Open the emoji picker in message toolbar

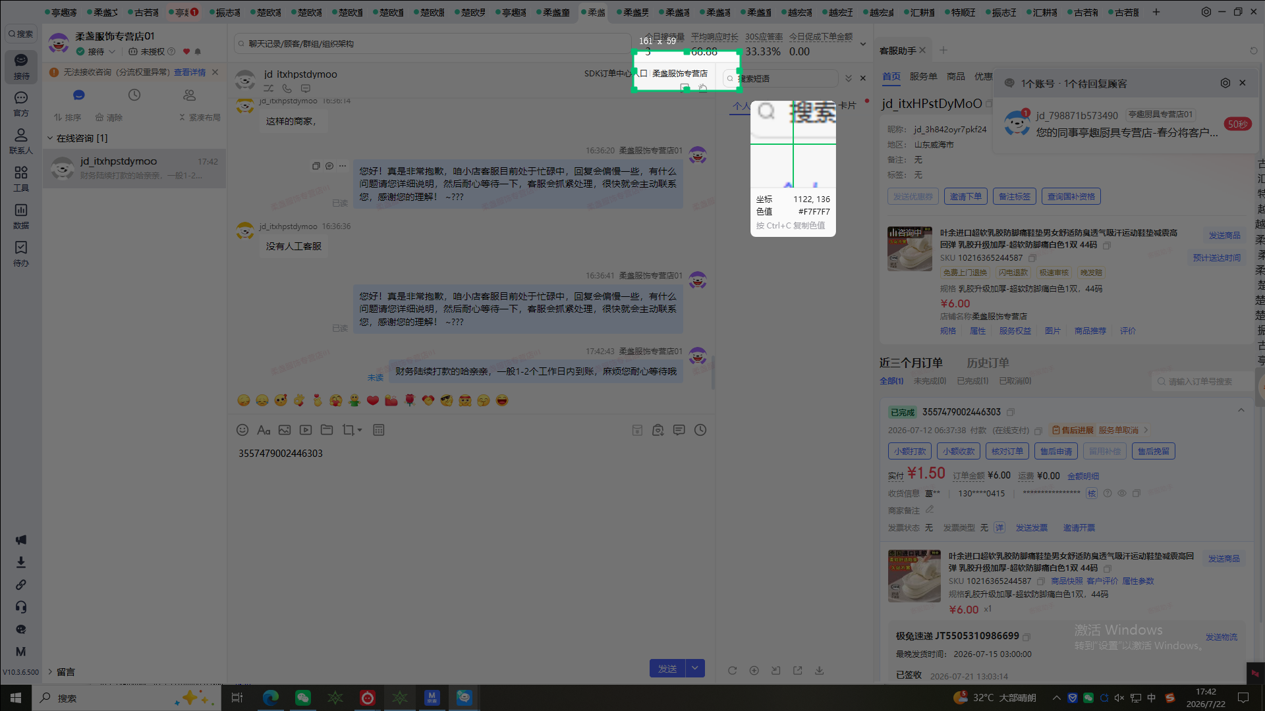click(x=242, y=430)
